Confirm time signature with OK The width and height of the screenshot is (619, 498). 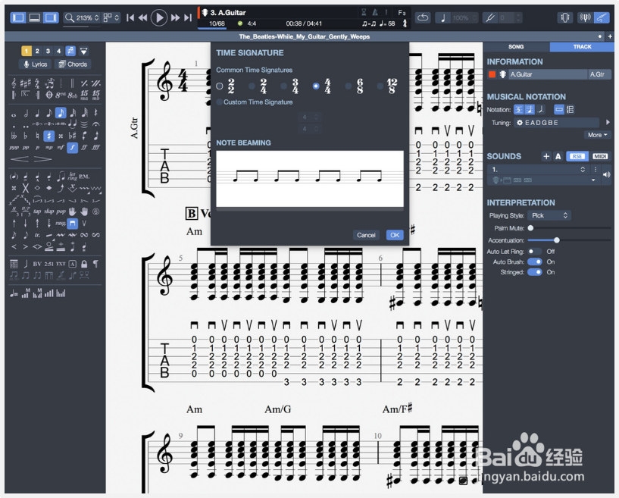click(x=395, y=235)
